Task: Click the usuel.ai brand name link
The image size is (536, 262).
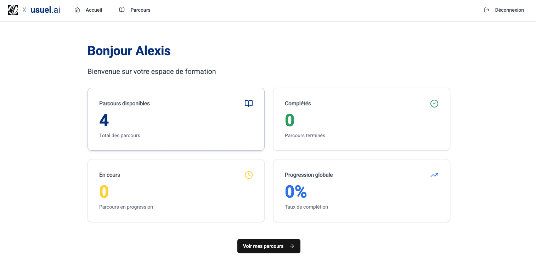Action: (x=45, y=10)
